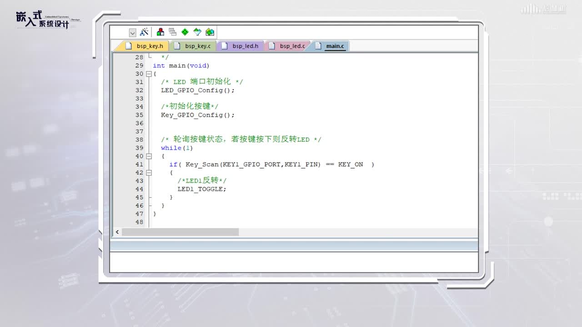
Task: Open Options for Target magic wand icon
Action: click(x=144, y=32)
